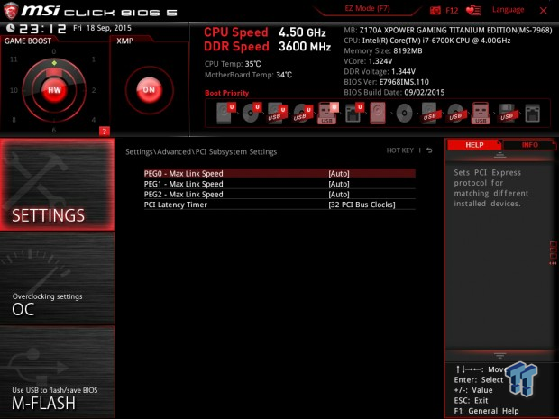Viewport: 559px width, 419px height.
Task: Select the PEG0 - Max Link Speed row
Action: click(x=279, y=174)
